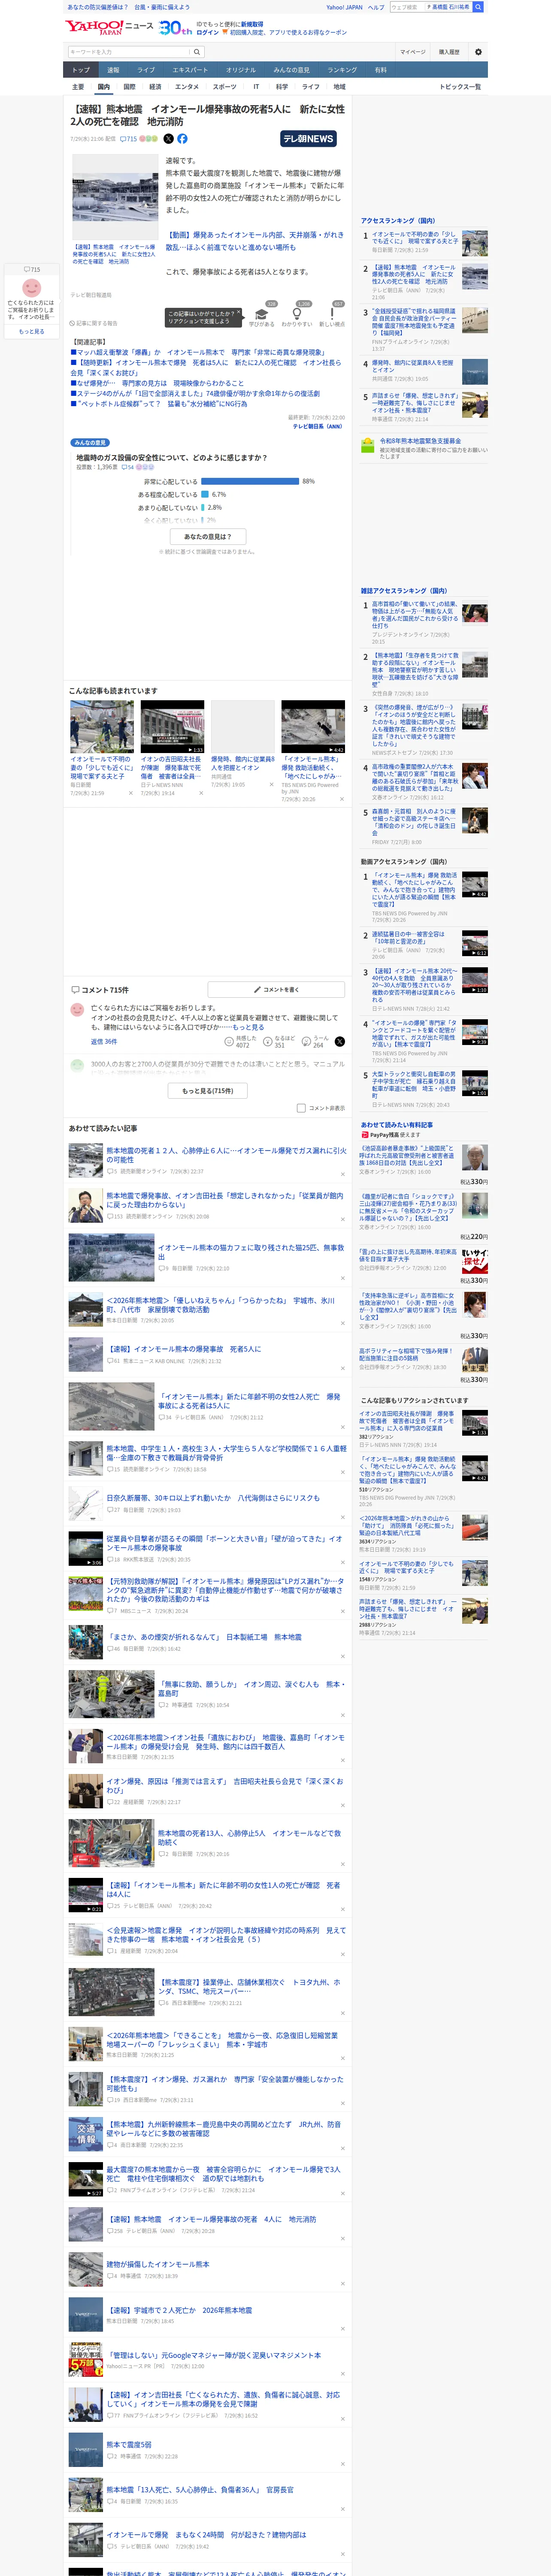Share the first comment on X

coord(339,1042)
